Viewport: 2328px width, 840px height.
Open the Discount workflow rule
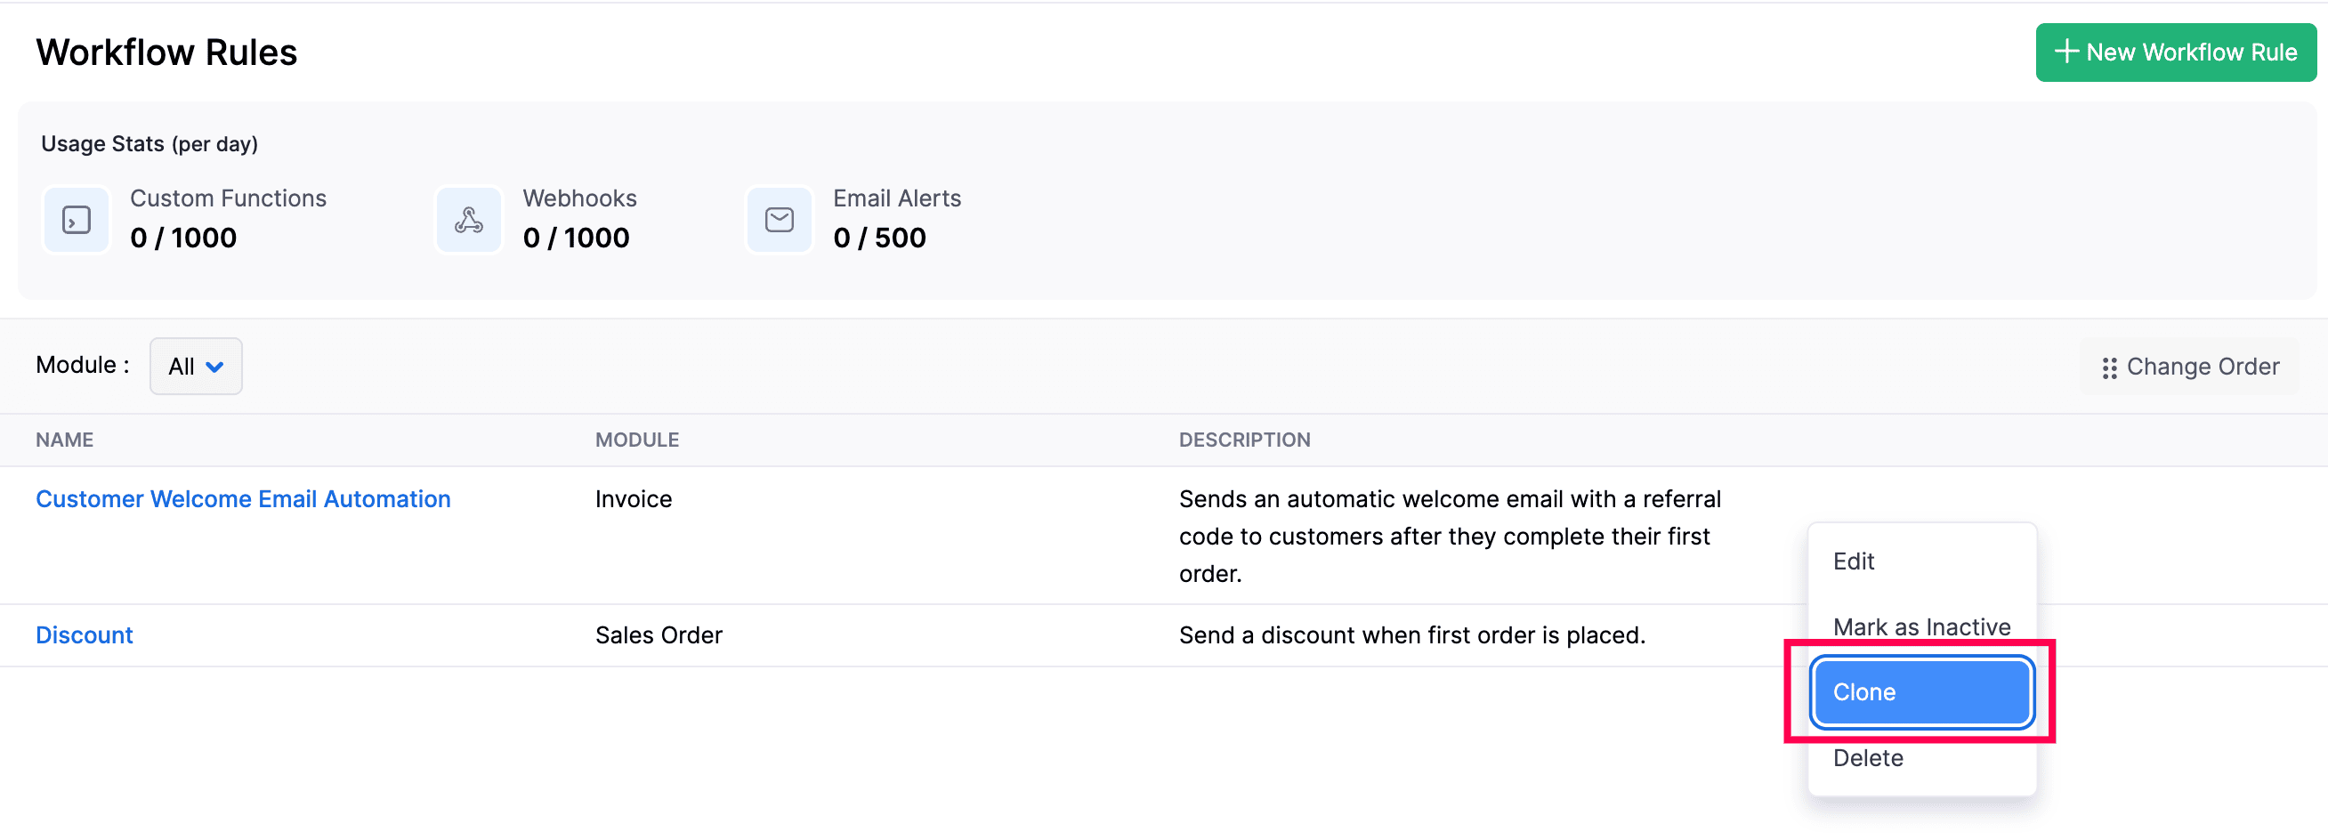(84, 635)
